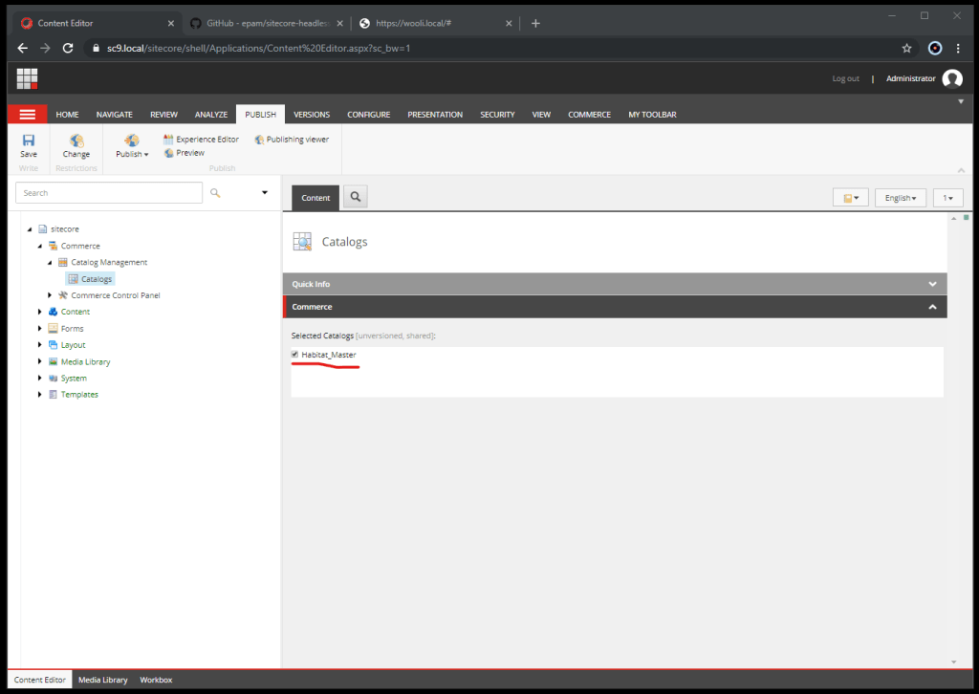The width and height of the screenshot is (979, 694).
Task: Open the Configure ribbon tab
Action: [368, 115]
